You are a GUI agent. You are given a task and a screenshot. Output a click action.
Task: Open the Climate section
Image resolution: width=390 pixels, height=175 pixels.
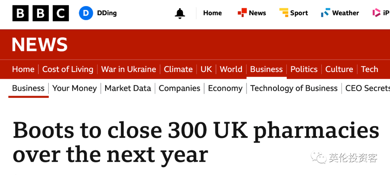point(178,69)
